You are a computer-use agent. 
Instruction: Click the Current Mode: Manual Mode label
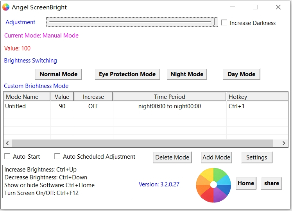coord(41,36)
